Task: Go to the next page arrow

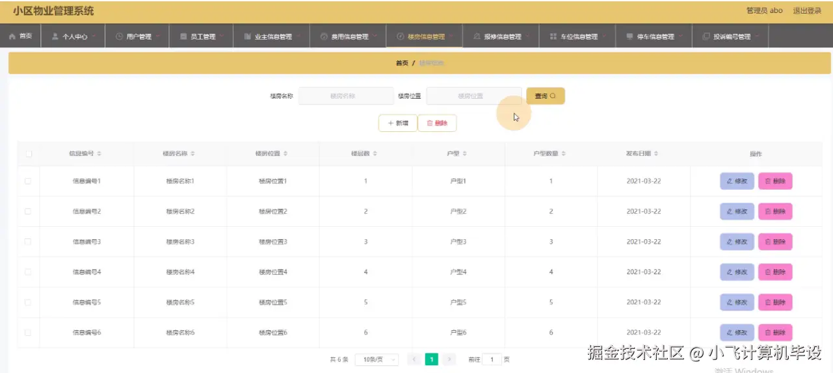Action: [449, 359]
